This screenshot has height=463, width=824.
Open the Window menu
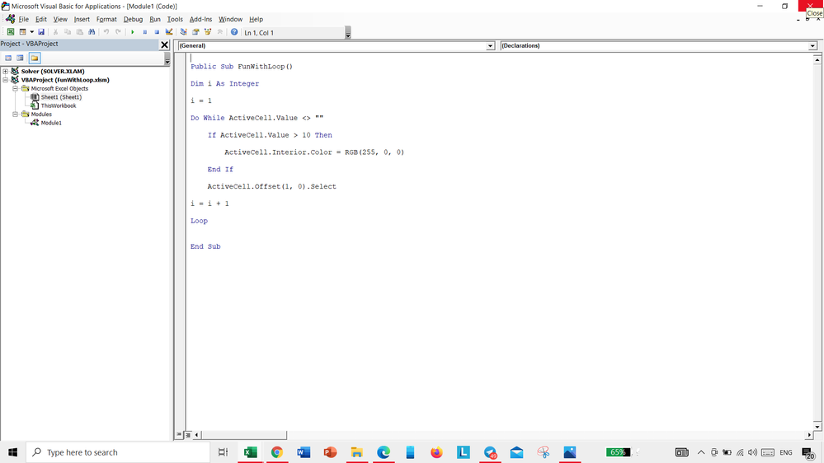coord(230,19)
